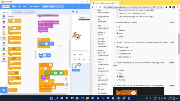Open the 'Where to start?' sidebar link
180x101 pixels.
click(x=102, y=33)
